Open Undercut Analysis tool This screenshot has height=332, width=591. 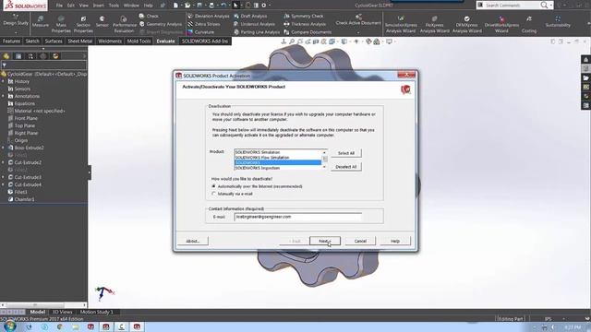pos(254,24)
